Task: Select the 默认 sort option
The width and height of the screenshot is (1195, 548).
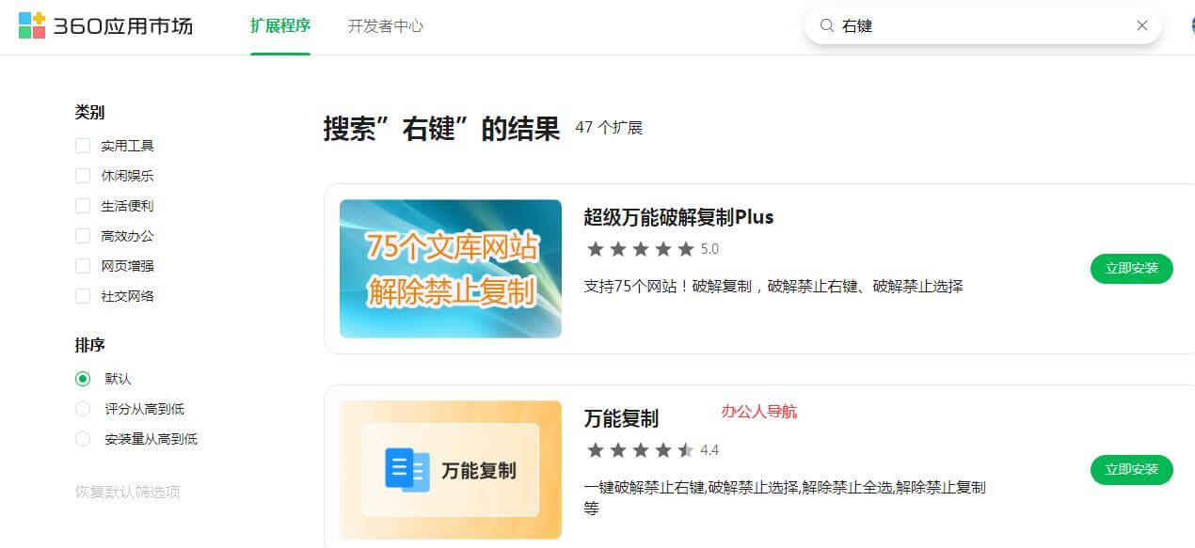Action: coord(83,378)
